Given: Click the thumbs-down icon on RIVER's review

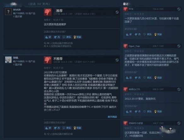Looking at the screenshot, I should tap(48, 12).
